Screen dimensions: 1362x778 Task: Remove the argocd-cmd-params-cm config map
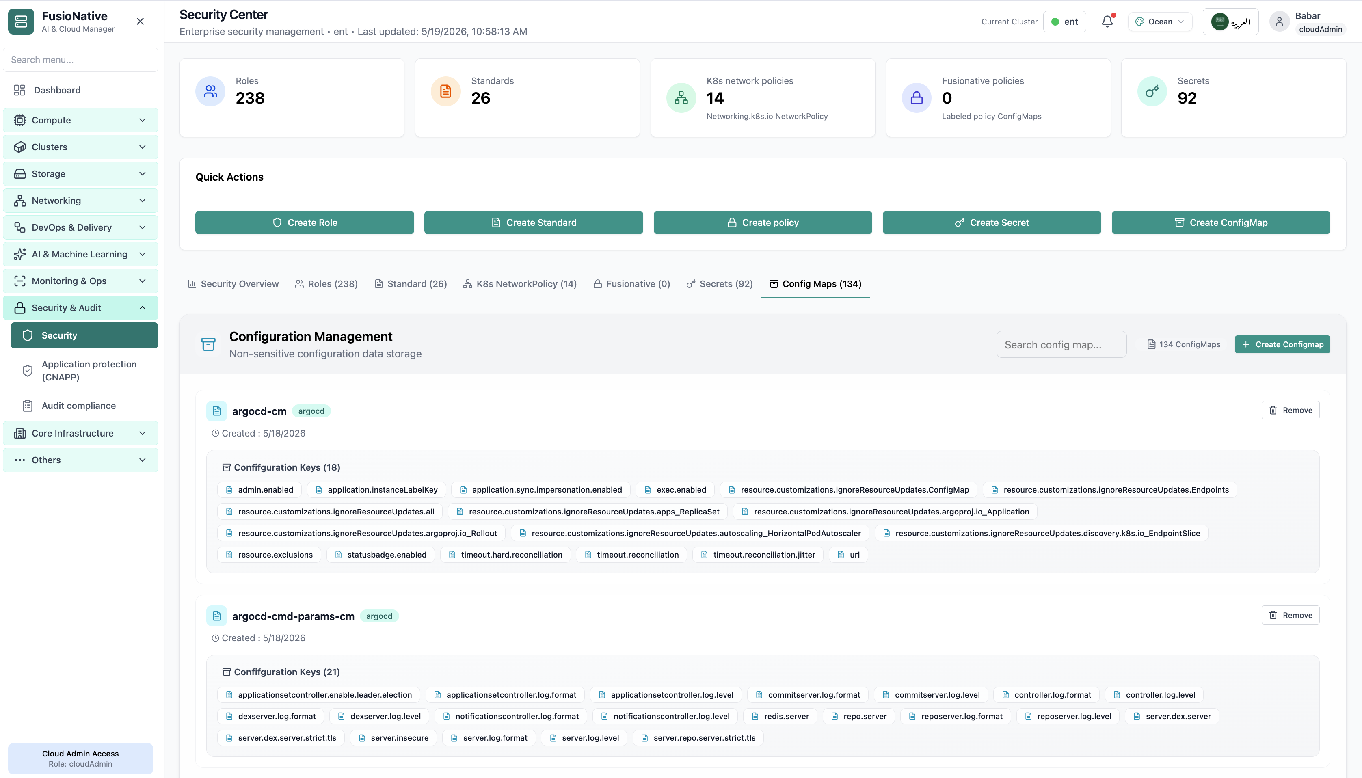(x=1291, y=615)
